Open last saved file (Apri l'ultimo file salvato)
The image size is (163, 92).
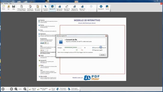37,8
